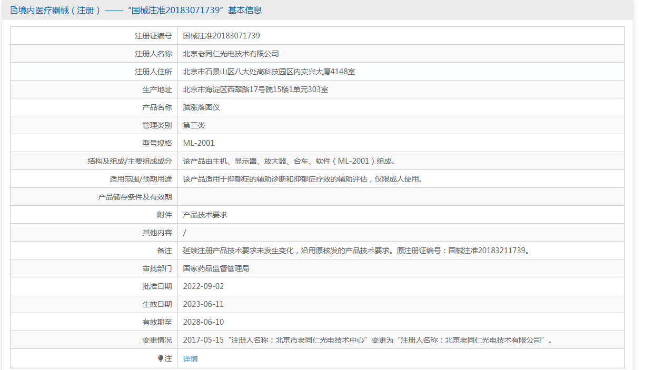The width and height of the screenshot is (654, 370).
Task: Select composition text 该产品由主机、显示器
Action: click(x=220, y=161)
